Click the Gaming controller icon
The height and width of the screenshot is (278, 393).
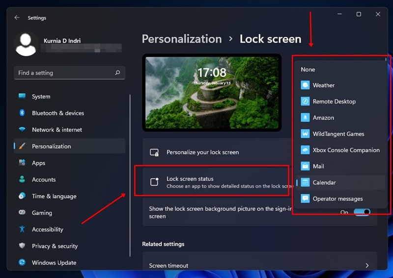pyautogui.click(x=22, y=212)
